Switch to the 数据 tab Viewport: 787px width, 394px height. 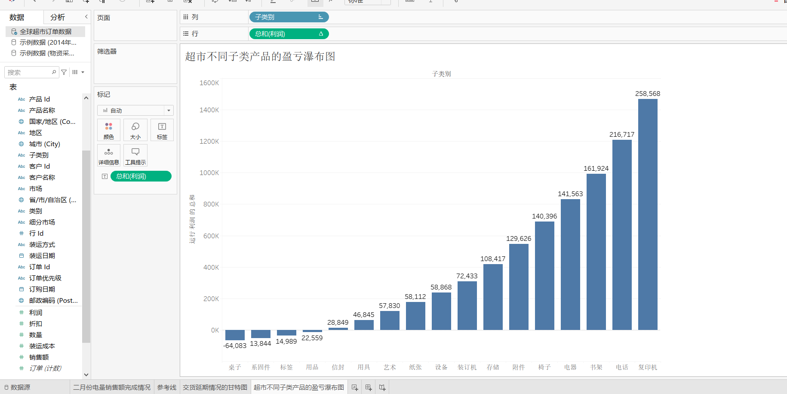click(17, 17)
